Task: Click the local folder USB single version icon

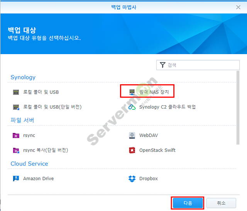Action: [x=16, y=107]
